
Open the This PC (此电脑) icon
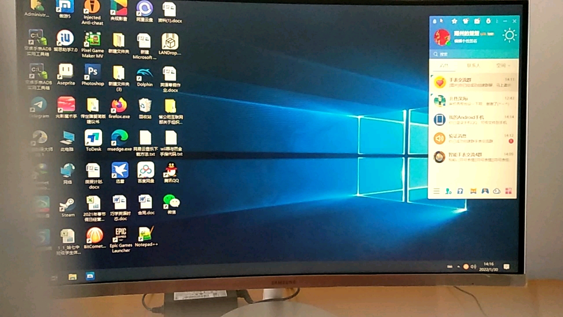[67, 141]
